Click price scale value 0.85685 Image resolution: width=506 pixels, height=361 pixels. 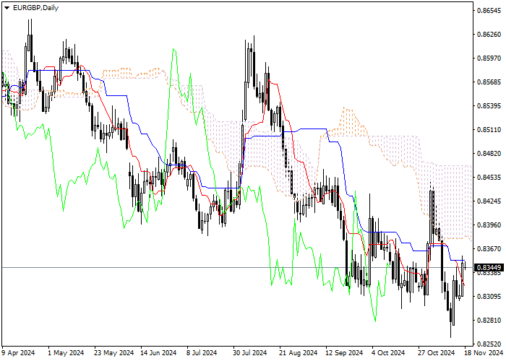point(489,82)
